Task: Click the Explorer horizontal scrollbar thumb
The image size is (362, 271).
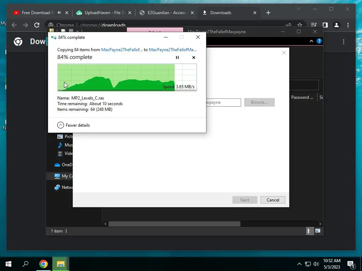Action: coord(174,224)
